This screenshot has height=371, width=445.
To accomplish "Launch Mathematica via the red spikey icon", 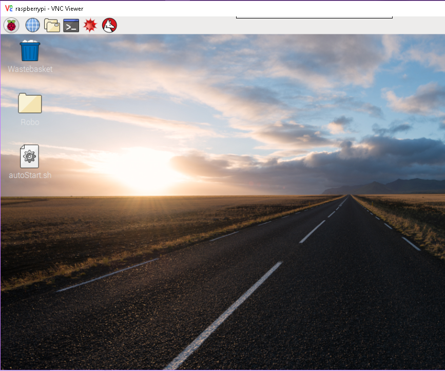I will [x=90, y=25].
